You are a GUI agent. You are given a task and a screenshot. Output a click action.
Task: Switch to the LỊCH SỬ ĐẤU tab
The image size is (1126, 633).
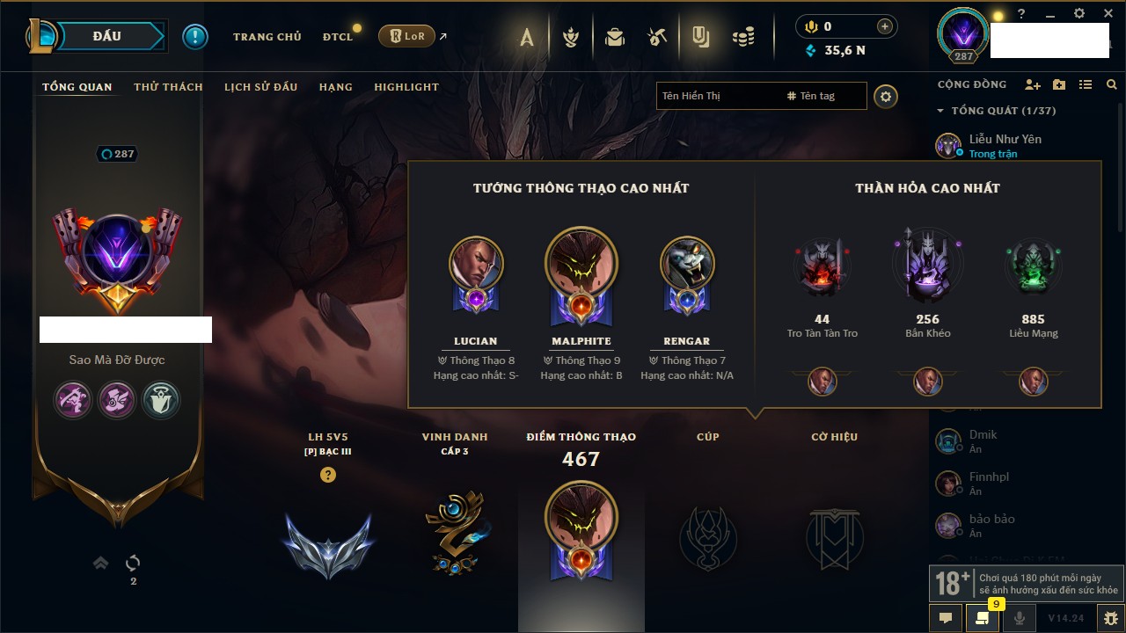(x=260, y=87)
